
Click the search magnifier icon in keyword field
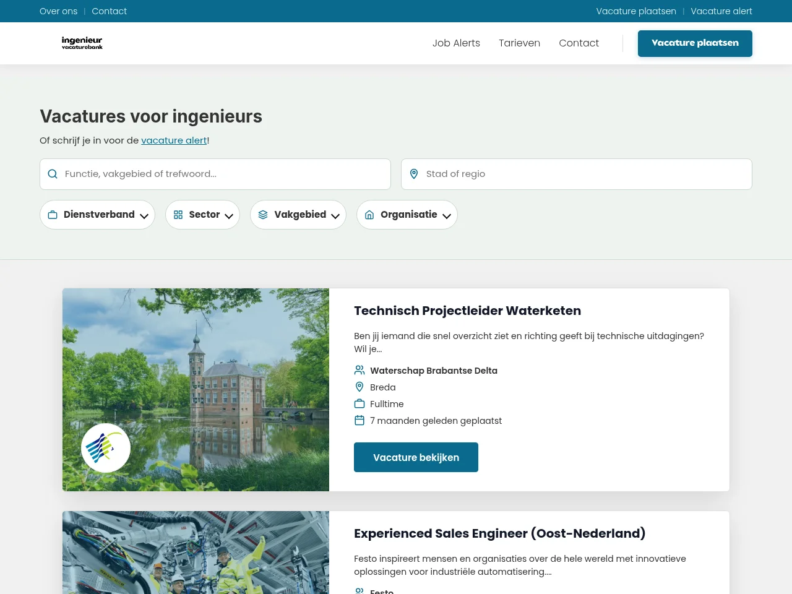(53, 174)
